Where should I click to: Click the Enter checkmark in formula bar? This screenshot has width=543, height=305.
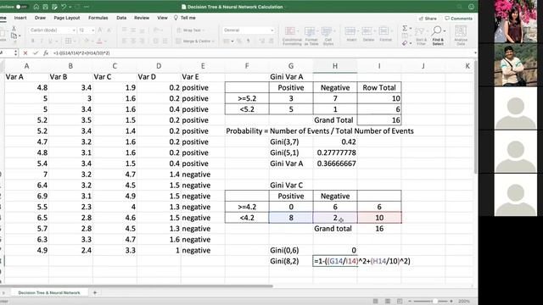[36, 53]
